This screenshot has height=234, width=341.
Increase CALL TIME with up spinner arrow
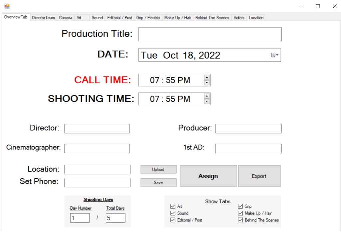207,77
